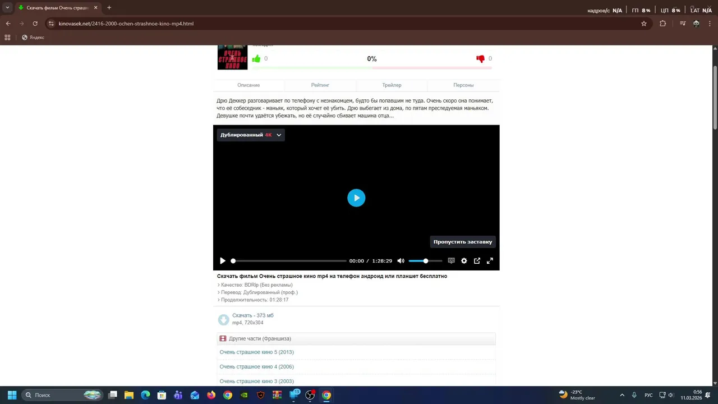Open File Explorer from taskbar
The image size is (718, 404).
pos(129,395)
